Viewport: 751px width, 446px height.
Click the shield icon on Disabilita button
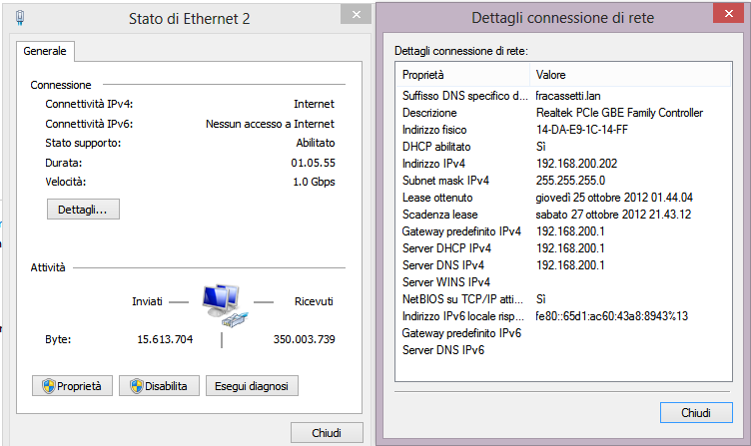137,386
